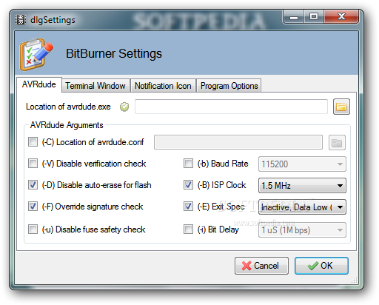Uncheck (-F) Override signature check
The image size is (379, 305).
click(x=33, y=207)
